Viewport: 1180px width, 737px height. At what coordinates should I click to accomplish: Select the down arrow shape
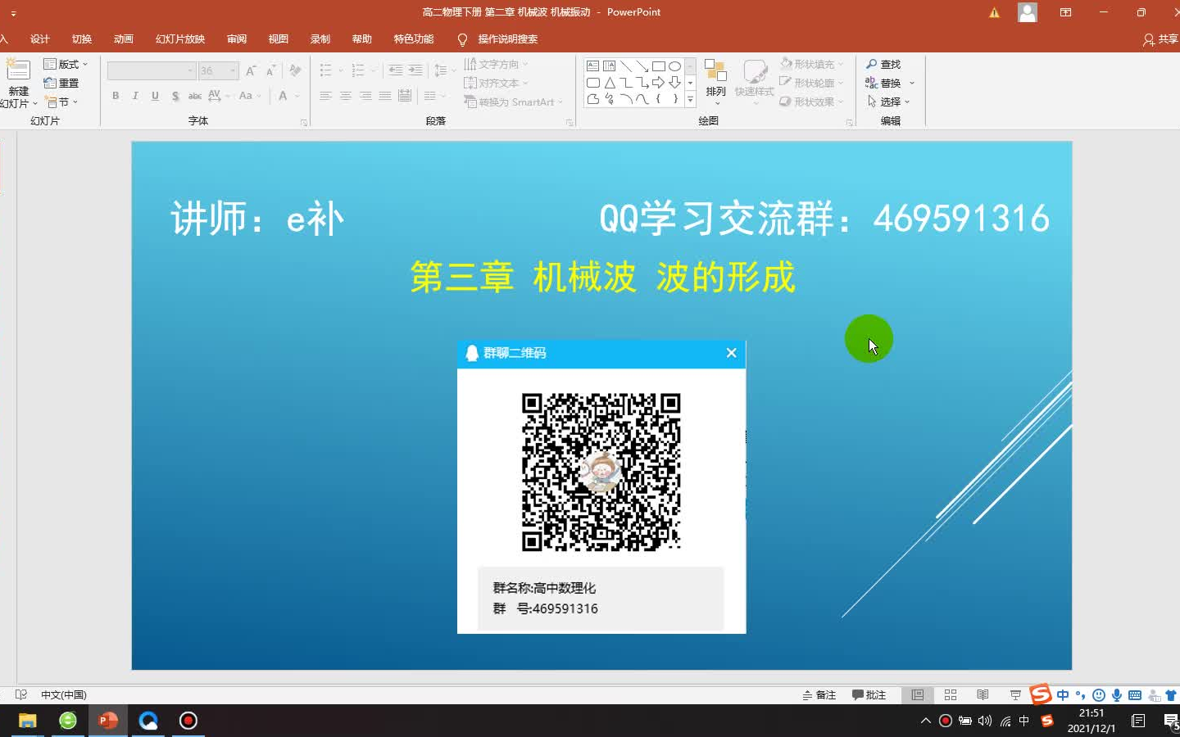coord(674,83)
